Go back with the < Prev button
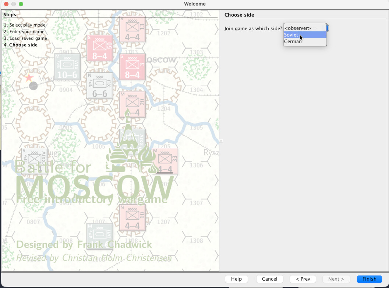 [303, 279]
